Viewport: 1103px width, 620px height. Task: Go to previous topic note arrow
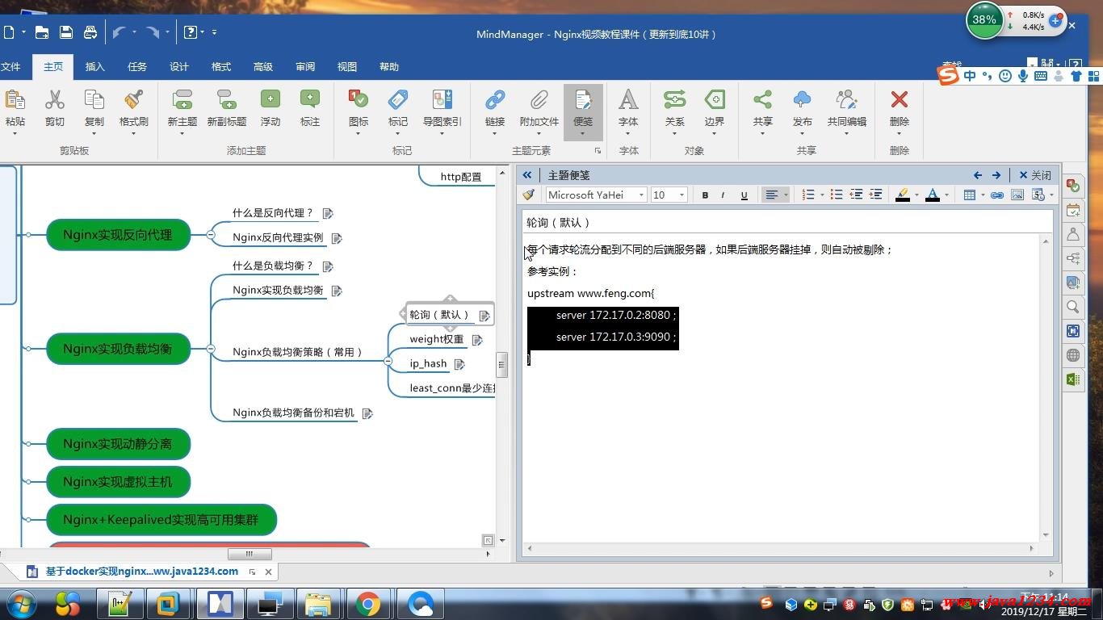pos(978,175)
